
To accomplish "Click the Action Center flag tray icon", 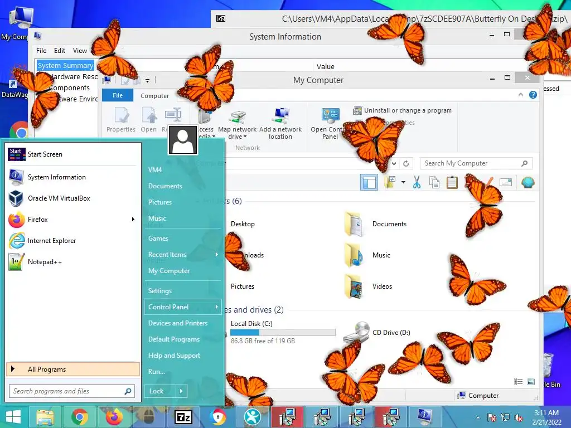I will [492, 417].
